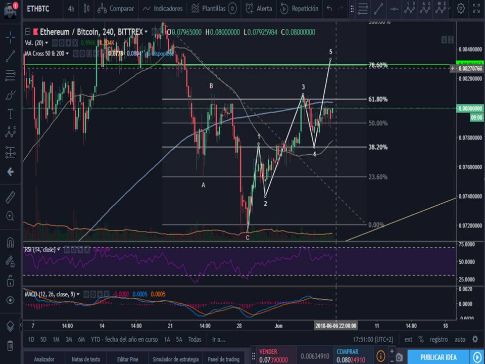This screenshot has height=364, width=485.
Task: Toggle lock all drawing tools
Action: click(10, 281)
